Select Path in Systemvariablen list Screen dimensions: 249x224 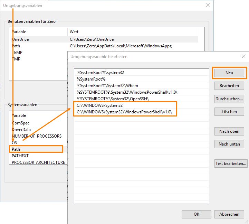coord(38,149)
